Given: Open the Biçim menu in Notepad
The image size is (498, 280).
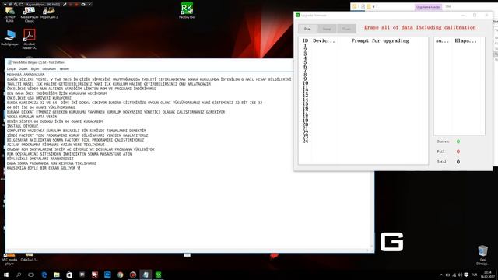Looking at the screenshot, I should (x=35, y=69).
